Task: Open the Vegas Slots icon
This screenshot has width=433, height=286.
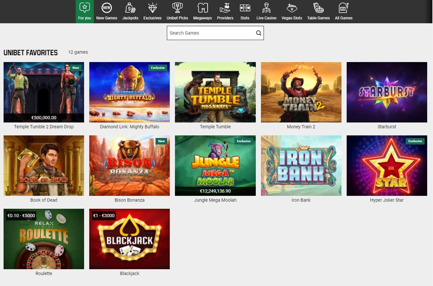Action: pos(292,7)
